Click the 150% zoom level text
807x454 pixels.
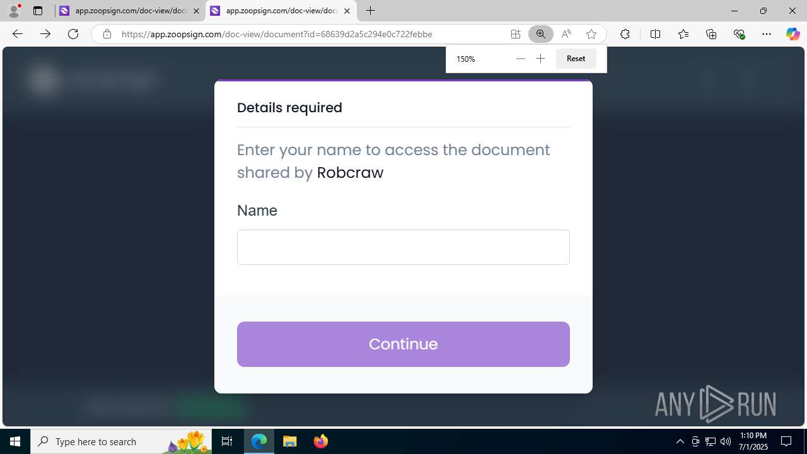[x=466, y=59]
